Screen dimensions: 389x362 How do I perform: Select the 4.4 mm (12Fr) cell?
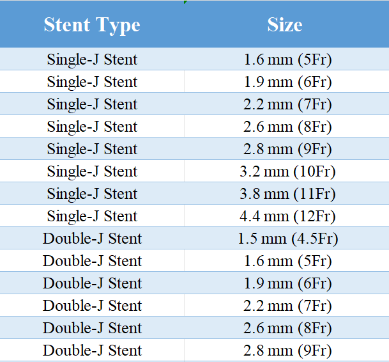(x=287, y=216)
